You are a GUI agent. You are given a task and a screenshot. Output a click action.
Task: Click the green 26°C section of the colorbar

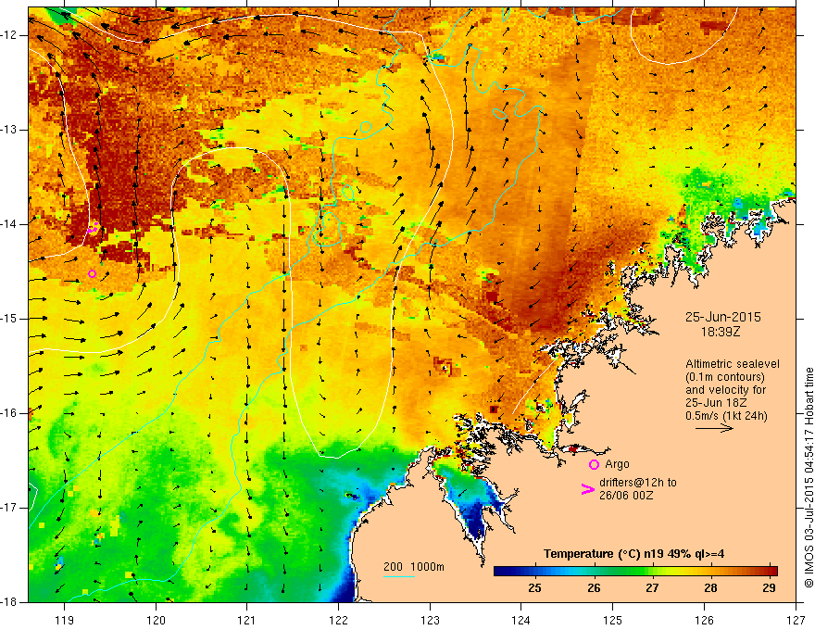point(594,572)
